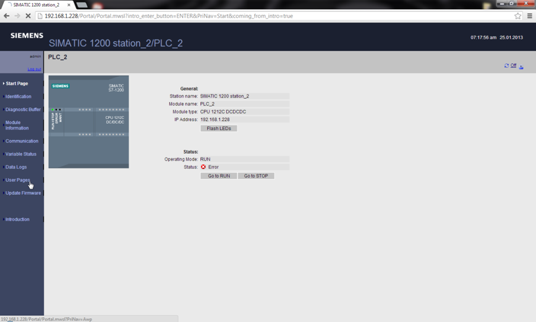Image resolution: width=536 pixels, height=322 pixels.
Task: Open User Pages in sidebar
Action: pos(17,180)
